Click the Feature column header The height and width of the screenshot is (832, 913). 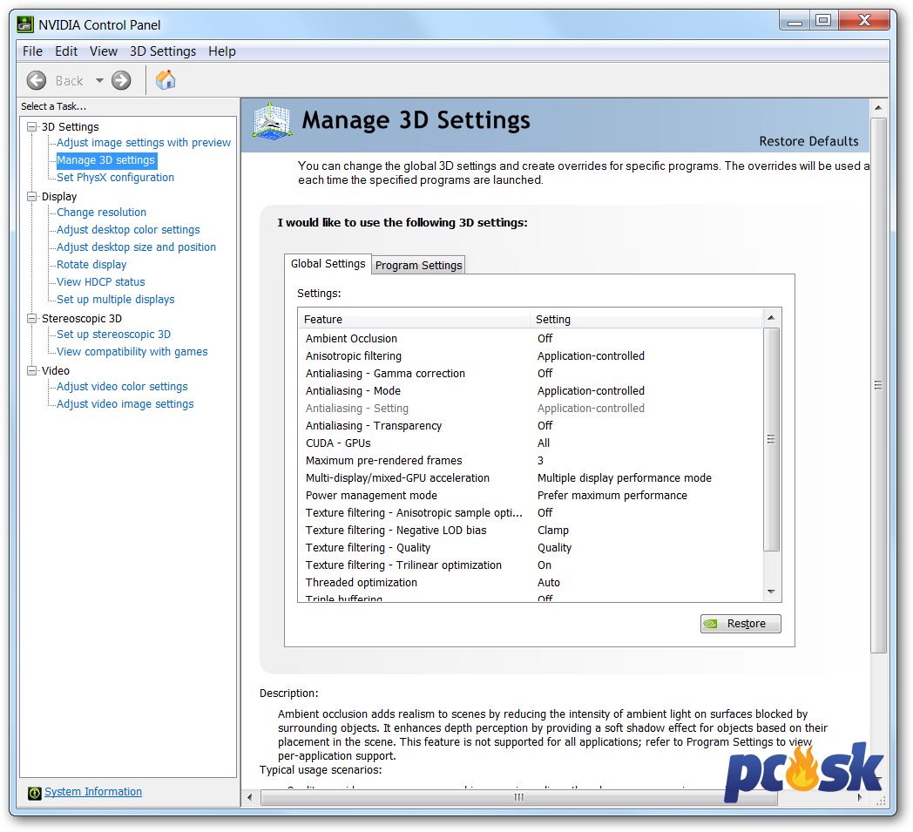point(414,319)
